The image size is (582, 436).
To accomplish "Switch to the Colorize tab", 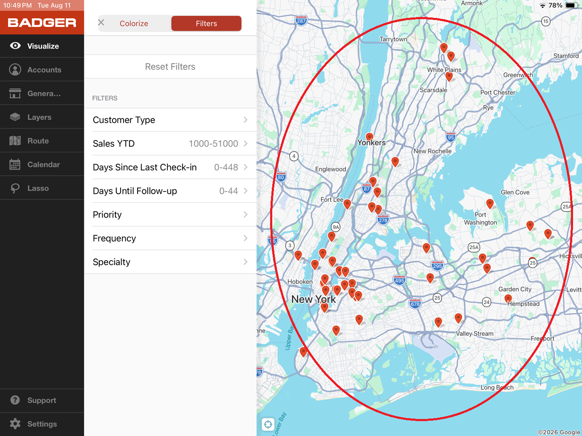I will tap(134, 23).
